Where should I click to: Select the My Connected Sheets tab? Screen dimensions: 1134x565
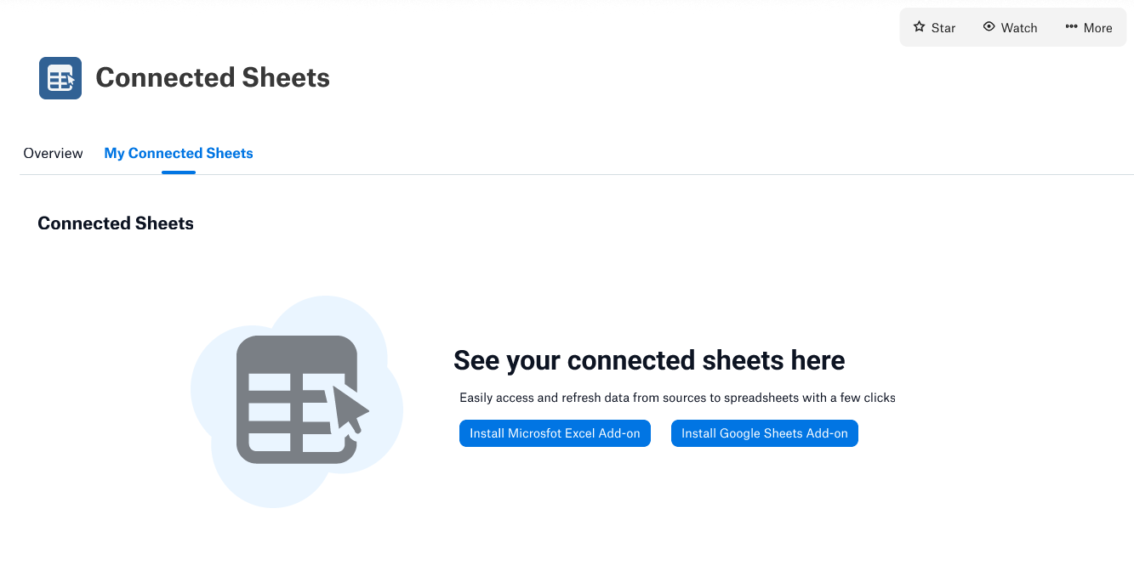pos(179,154)
